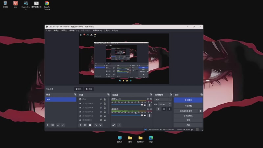Viewport: 263px width, 148px height.
Task: Open 桌面音频 three-dot options menu
Action: [150, 115]
